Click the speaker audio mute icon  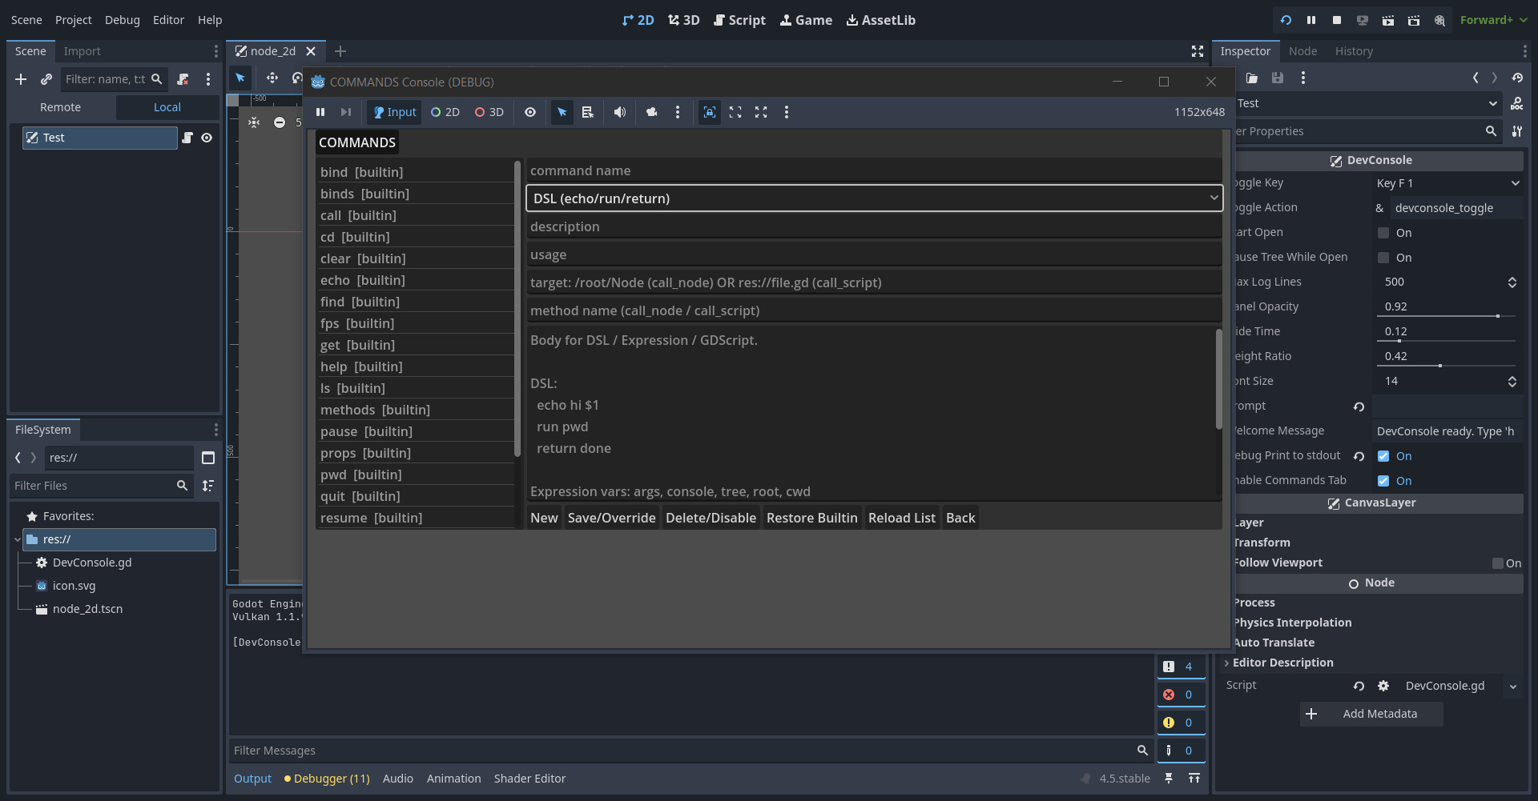click(619, 112)
